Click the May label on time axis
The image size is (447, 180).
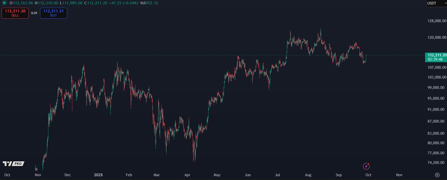[x=217, y=175]
